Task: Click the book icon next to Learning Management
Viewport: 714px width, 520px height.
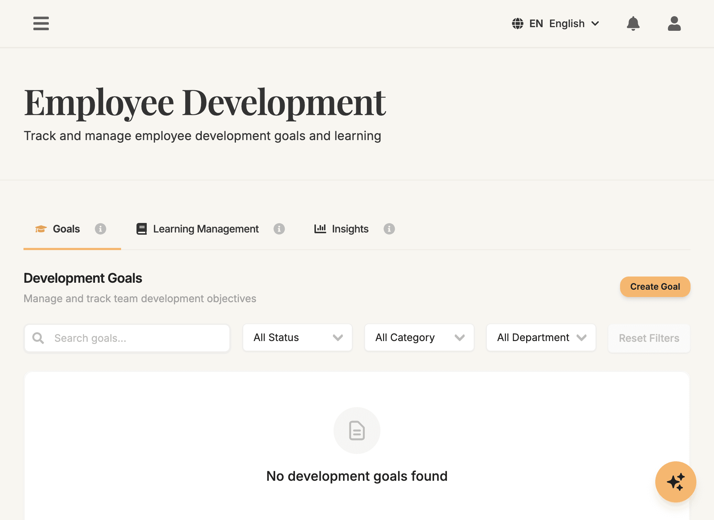Action: (x=142, y=228)
